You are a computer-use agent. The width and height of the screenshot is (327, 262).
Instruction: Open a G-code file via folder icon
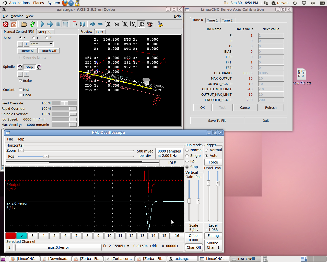(x=24, y=24)
